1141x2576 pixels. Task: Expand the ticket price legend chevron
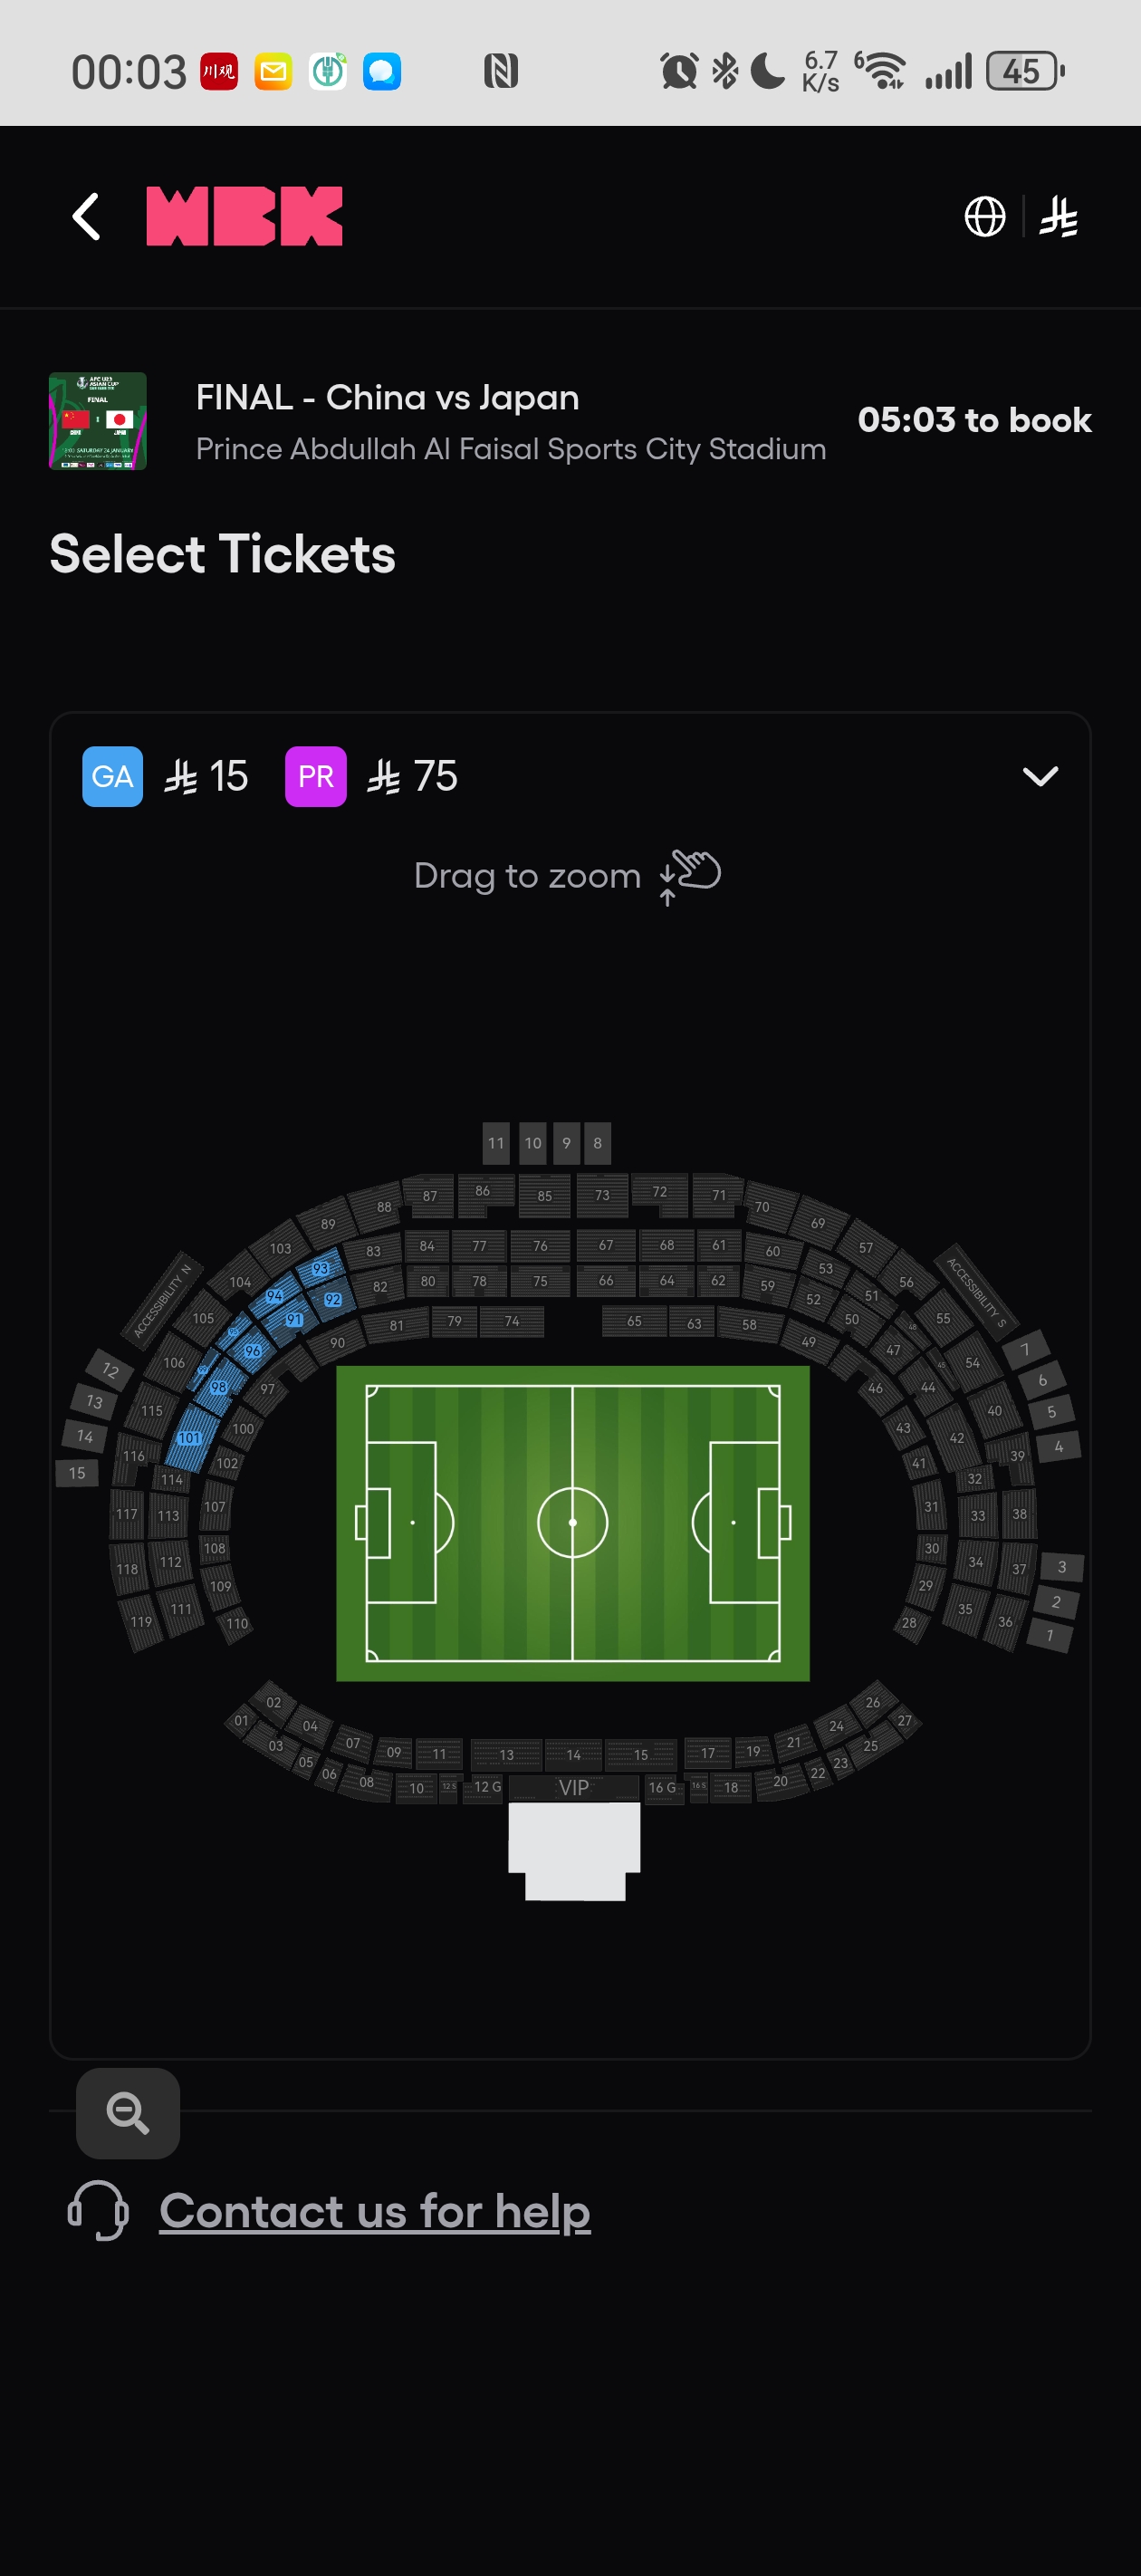click(1040, 777)
